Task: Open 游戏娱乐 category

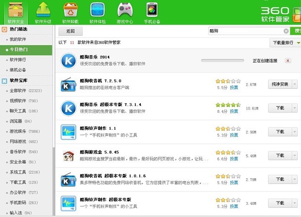Action: pyautogui.click(x=25, y=131)
